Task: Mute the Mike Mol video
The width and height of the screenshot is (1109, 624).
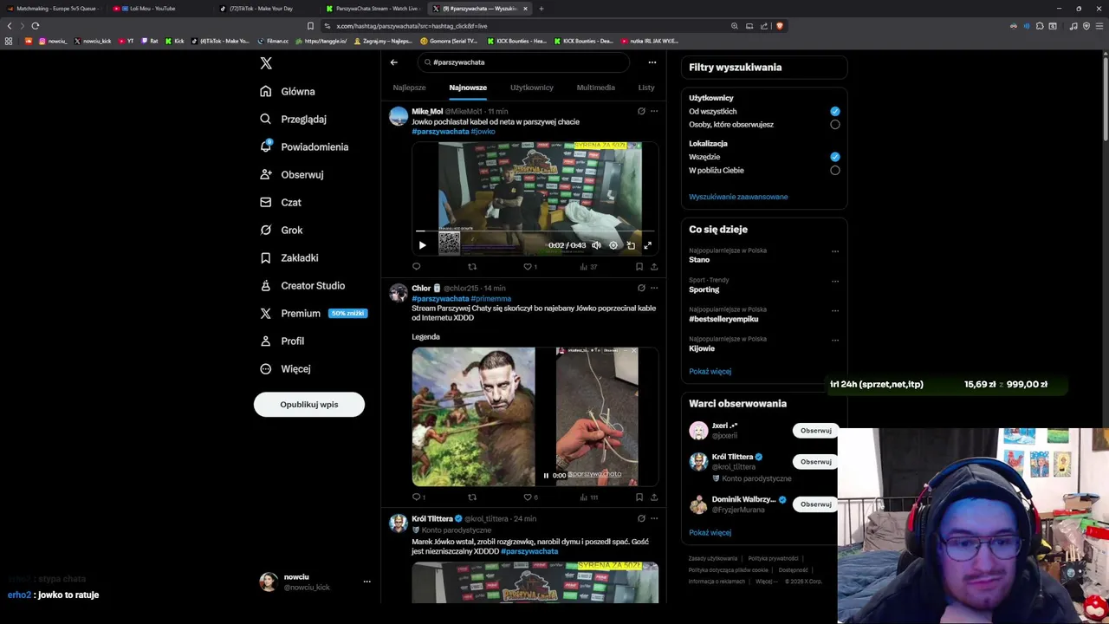Action: 596,245
